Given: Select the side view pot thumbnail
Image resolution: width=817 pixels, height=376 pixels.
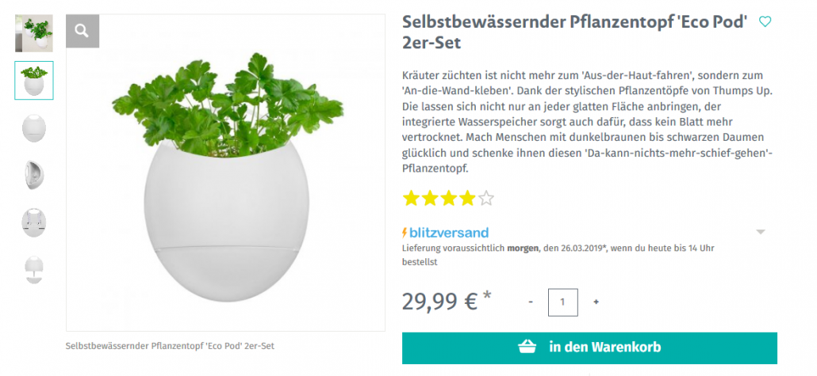Looking at the screenshot, I should click(x=34, y=175).
